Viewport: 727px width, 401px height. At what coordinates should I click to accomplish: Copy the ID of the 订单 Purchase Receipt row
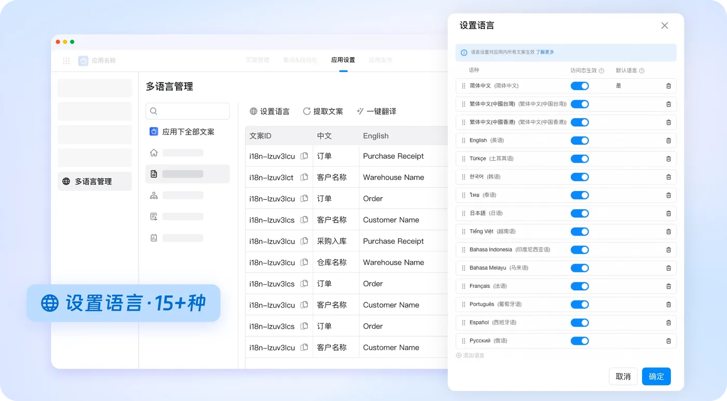tap(304, 156)
